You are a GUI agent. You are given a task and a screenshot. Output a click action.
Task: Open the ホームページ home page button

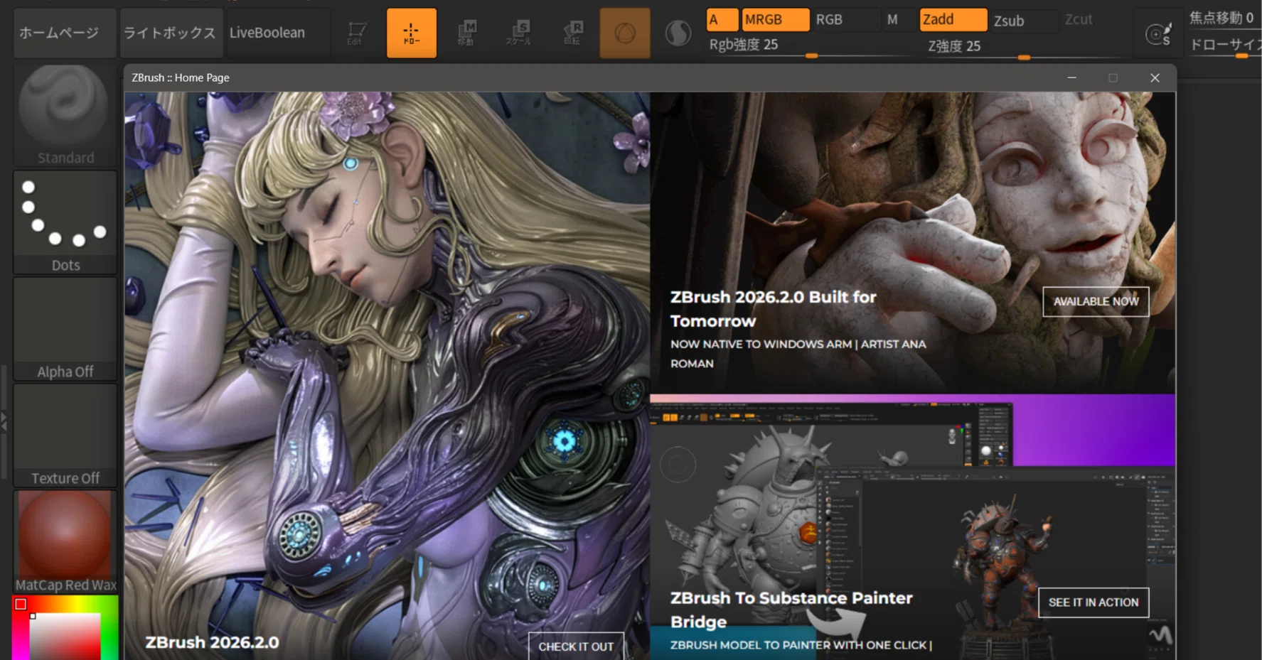[x=65, y=33]
